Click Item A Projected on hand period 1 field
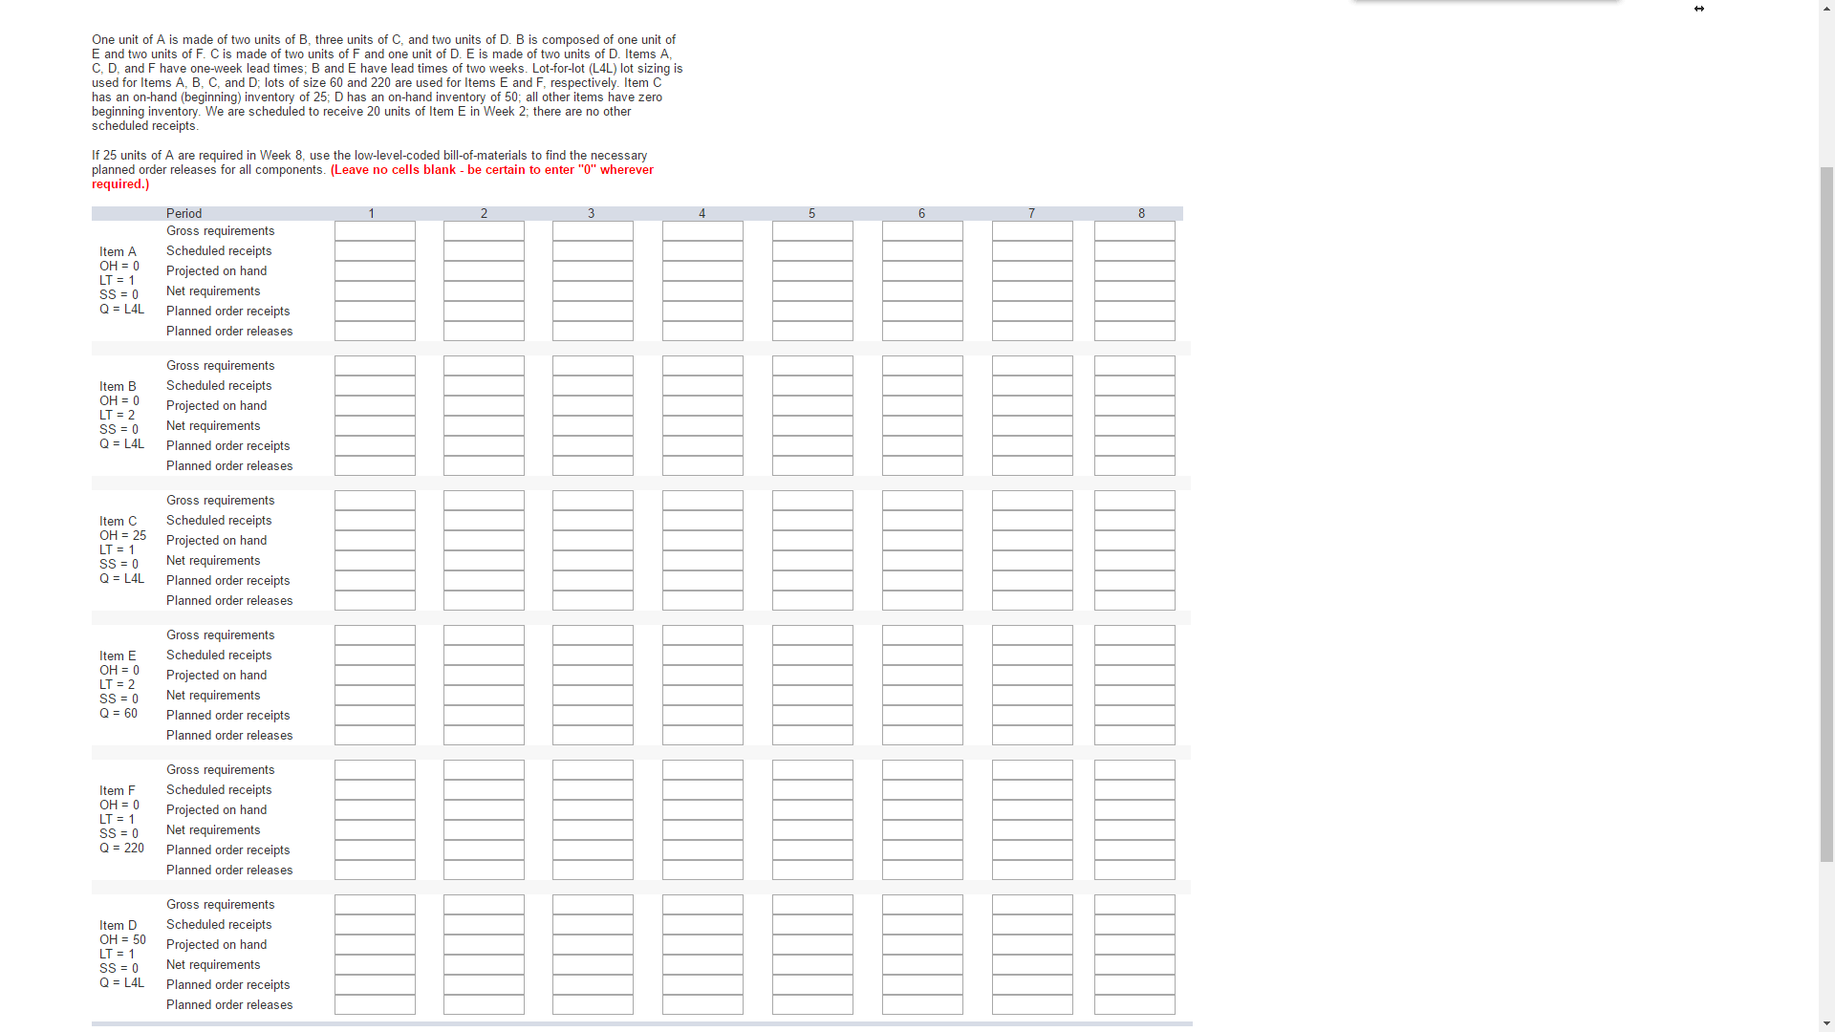The height and width of the screenshot is (1032, 1835). (x=375, y=271)
